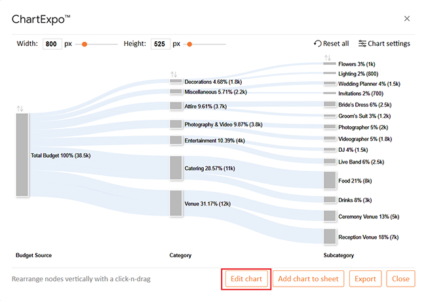Select the Total Budget node bar
Image resolution: width=426 pixels, height=301 pixels.
[22, 155]
